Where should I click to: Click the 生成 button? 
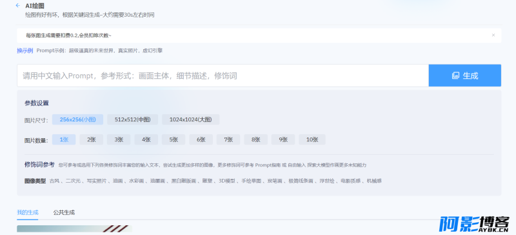[x=464, y=76]
